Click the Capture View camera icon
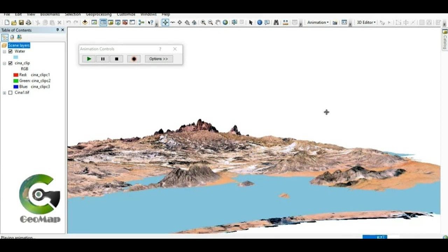This screenshot has height=252, width=448. pyautogui.click(x=335, y=22)
